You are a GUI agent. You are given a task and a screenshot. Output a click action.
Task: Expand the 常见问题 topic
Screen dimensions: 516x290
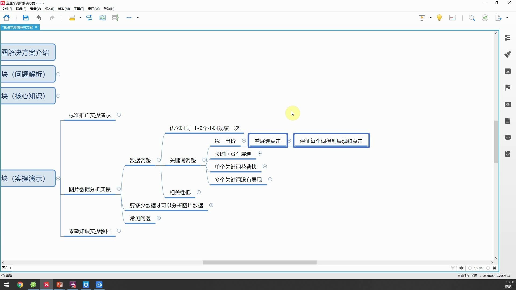coord(159,218)
